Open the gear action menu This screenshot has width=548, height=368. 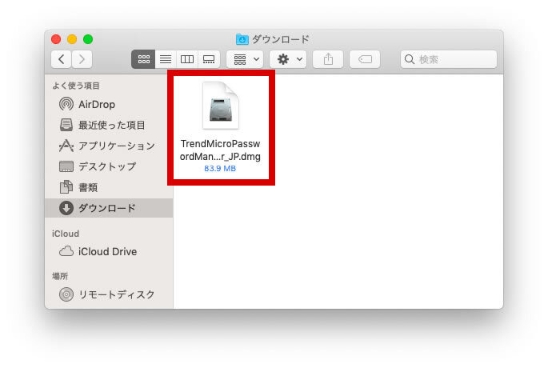tap(288, 59)
